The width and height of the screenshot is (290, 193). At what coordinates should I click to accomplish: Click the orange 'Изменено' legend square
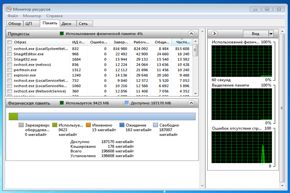pyautogui.click(x=88, y=125)
